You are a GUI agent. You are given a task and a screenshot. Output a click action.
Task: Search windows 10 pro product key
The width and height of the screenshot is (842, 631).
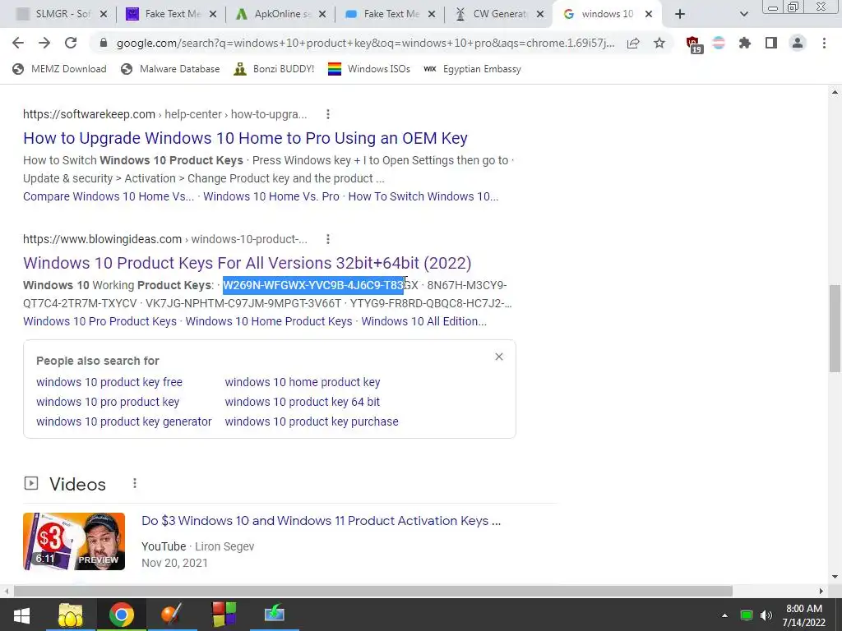click(x=108, y=402)
